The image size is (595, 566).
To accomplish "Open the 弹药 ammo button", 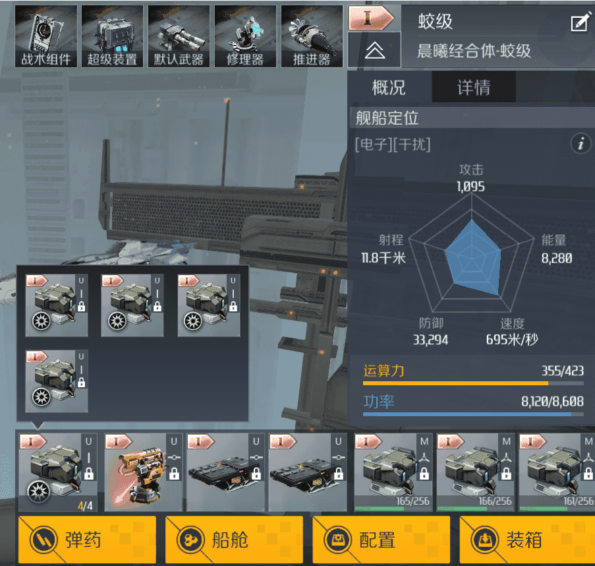I will pyautogui.click(x=87, y=540).
